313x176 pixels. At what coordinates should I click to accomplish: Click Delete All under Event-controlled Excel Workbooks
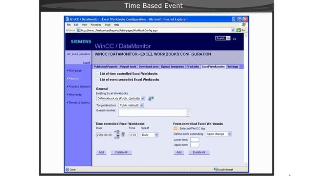[x=199, y=153]
